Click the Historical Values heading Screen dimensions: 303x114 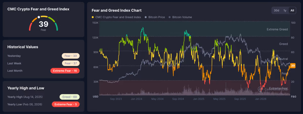(23, 47)
